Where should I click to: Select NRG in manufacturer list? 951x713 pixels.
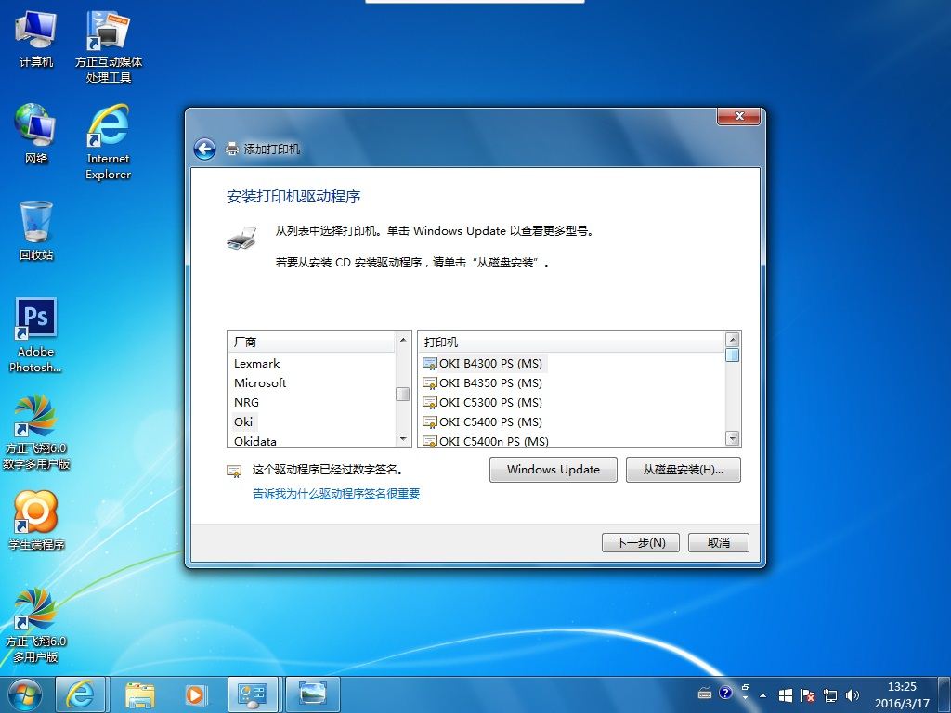click(x=246, y=403)
